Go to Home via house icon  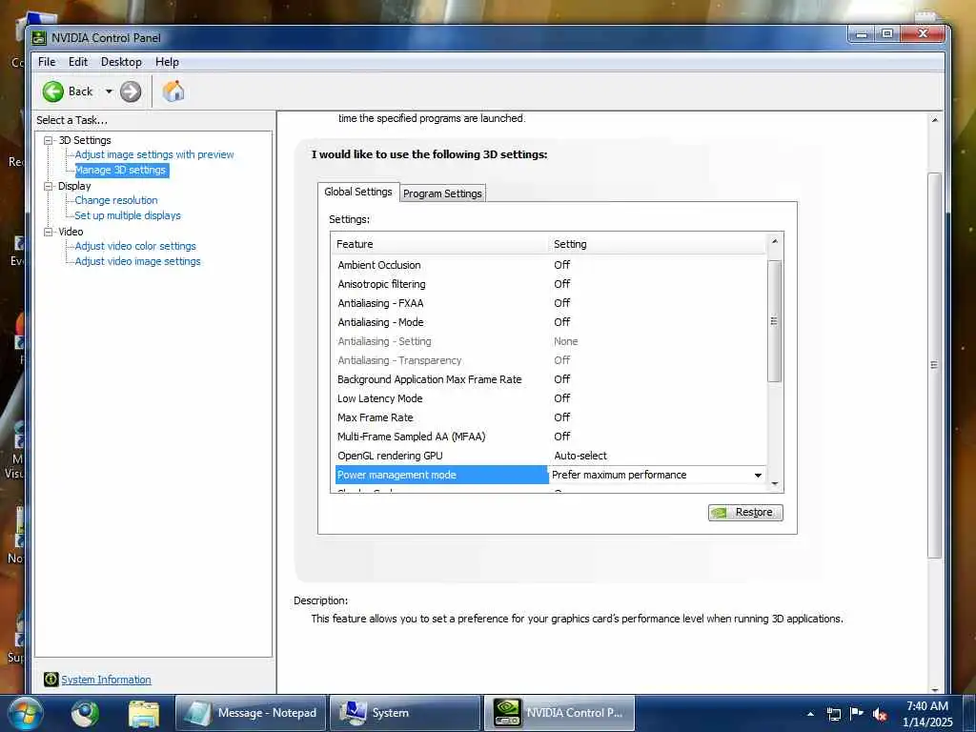(x=173, y=91)
